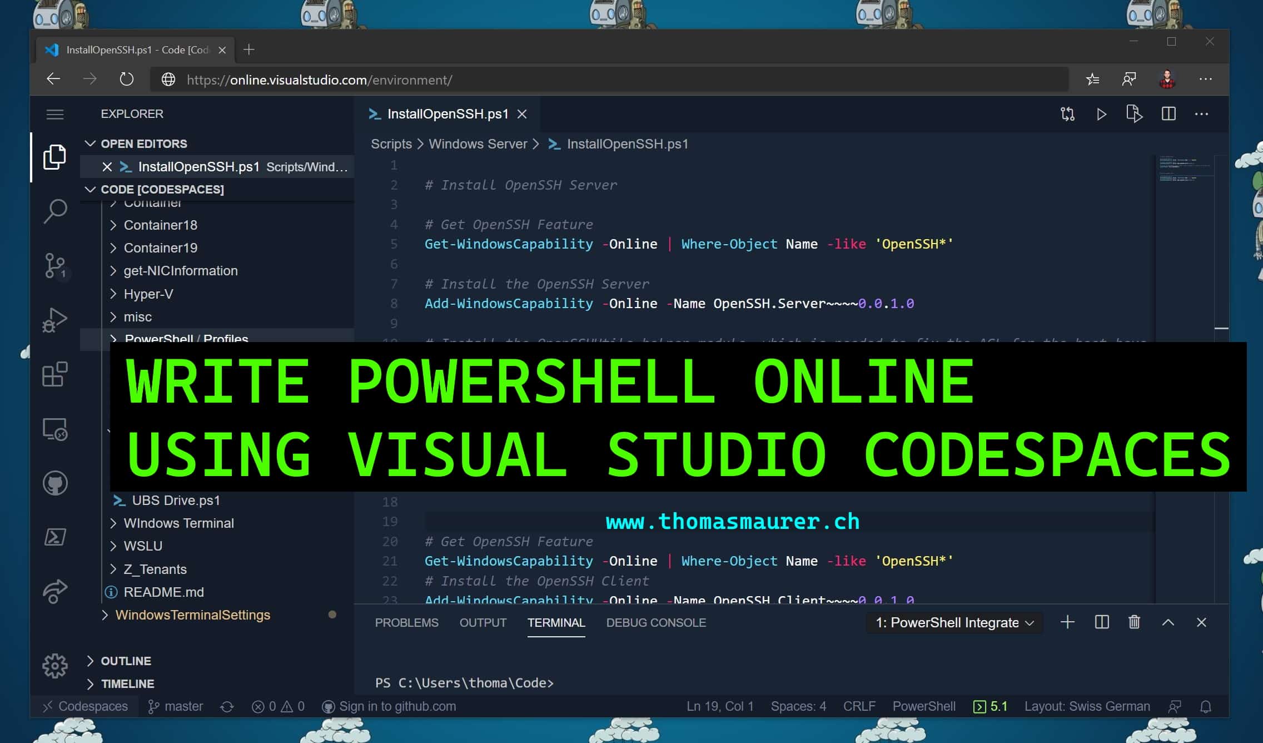Viewport: 1263px width, 743px height.
Task: Open browser favorites star icon
Action: (1092, 79)
